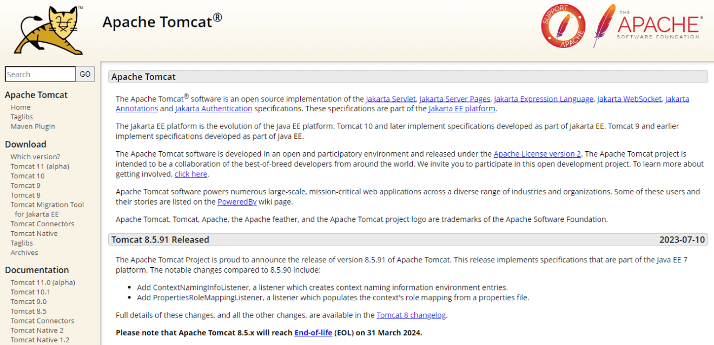Open the Apache License version 2 link

click(x=537, y=154)
